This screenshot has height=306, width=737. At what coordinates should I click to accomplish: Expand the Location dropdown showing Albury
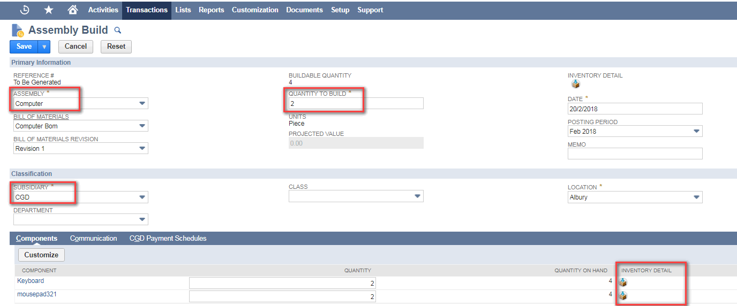pyautogui.click(x=696, y=197)
